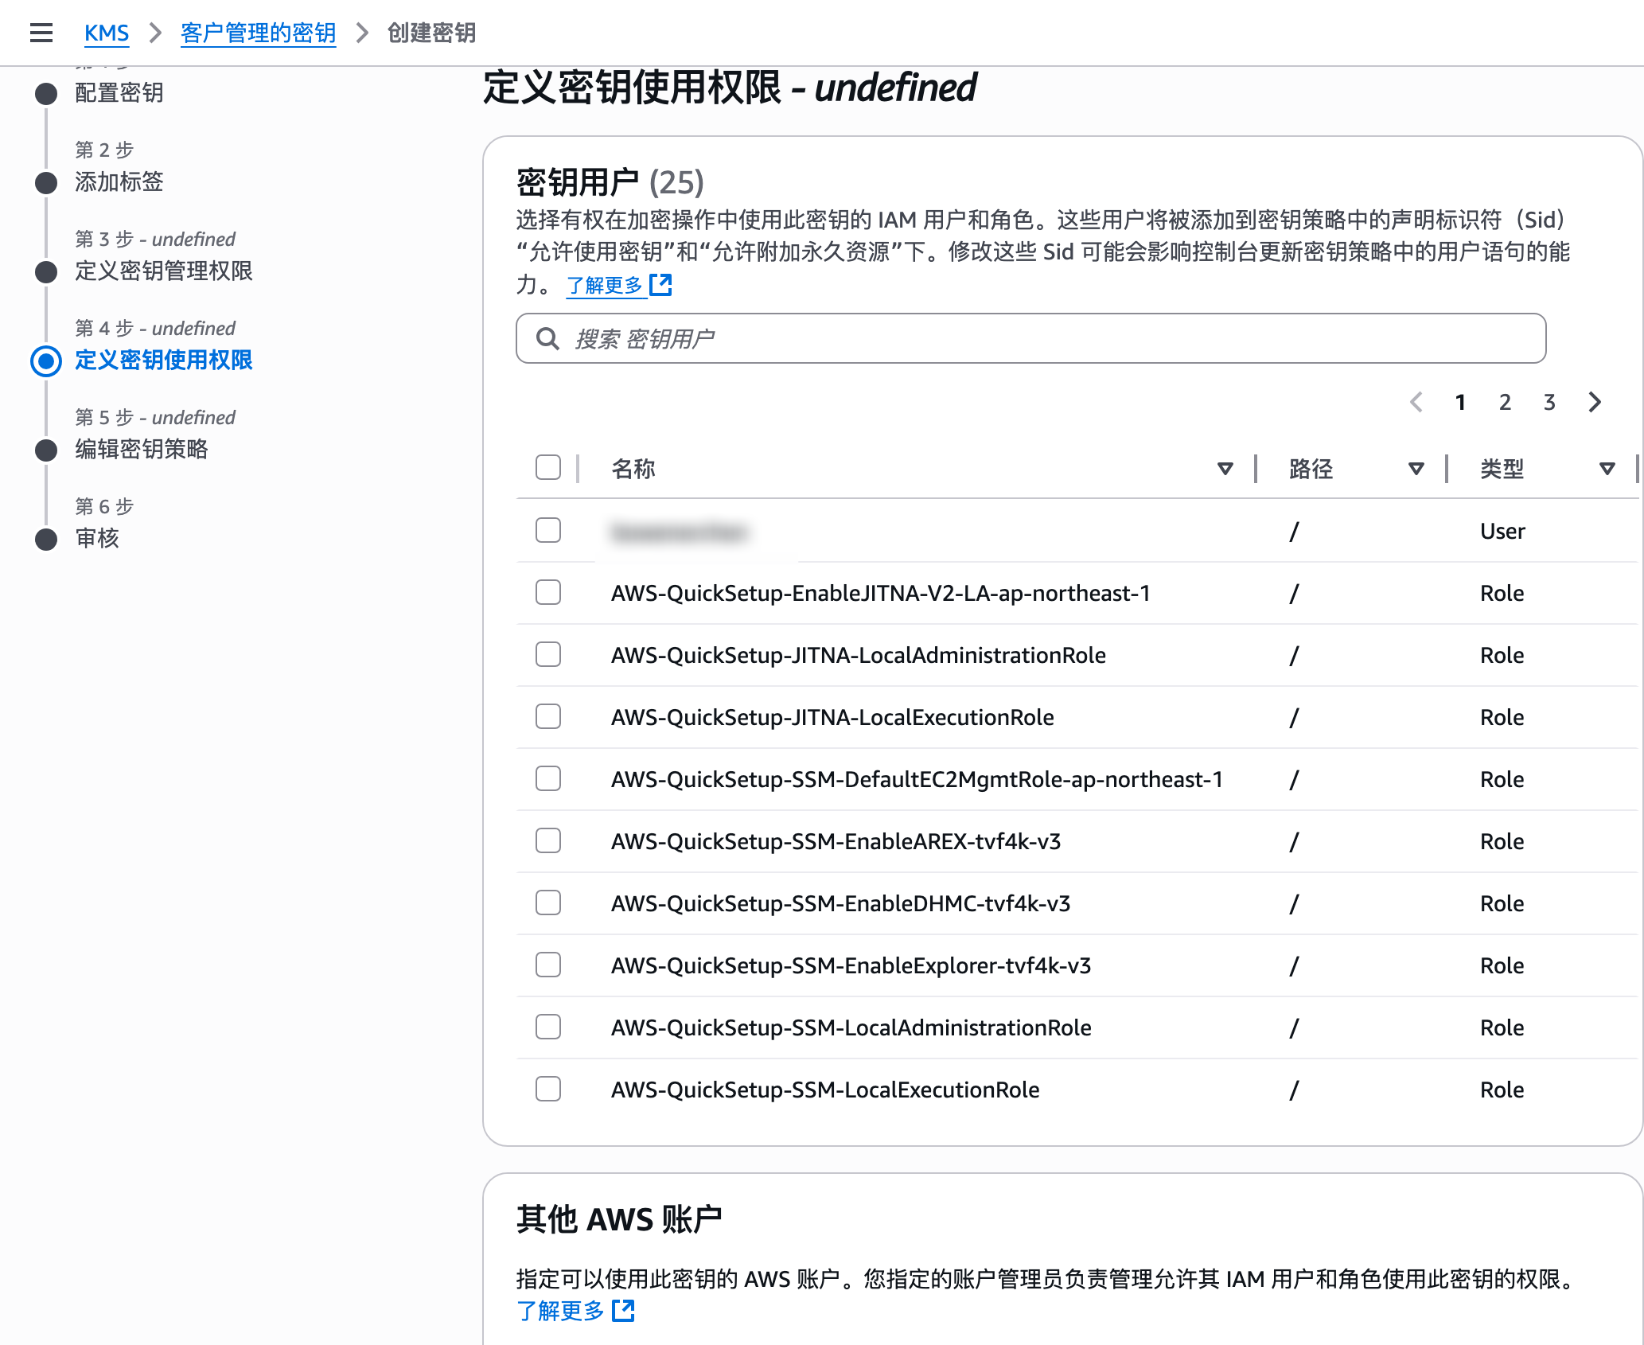Go to the next page using the right arrow

pyautogui.click(x=1595, y=403)
